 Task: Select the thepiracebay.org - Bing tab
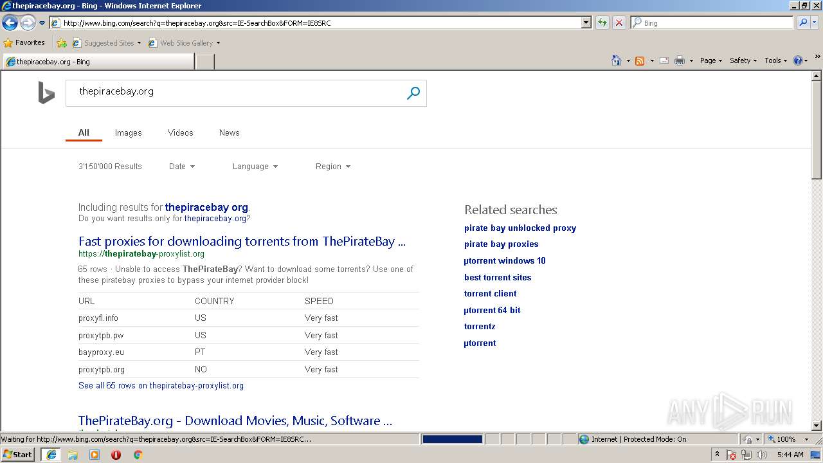[98, 62]
